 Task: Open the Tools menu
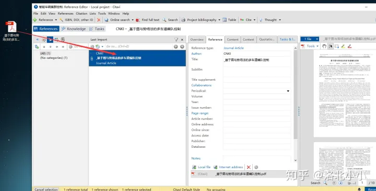(x=102, y=14)
